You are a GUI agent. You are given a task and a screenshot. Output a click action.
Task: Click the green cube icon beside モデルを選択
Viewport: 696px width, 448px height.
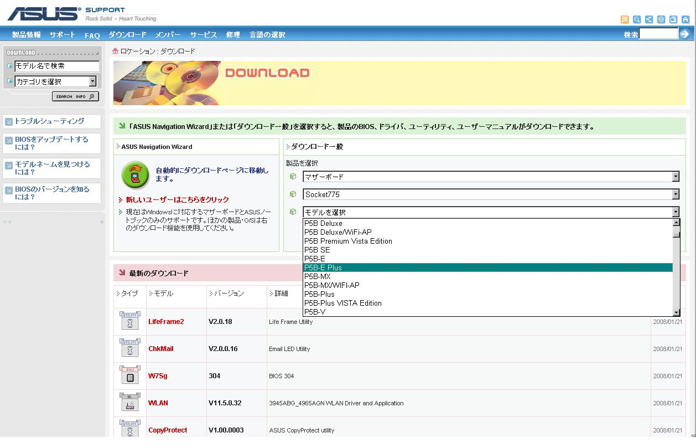[293, 212]
